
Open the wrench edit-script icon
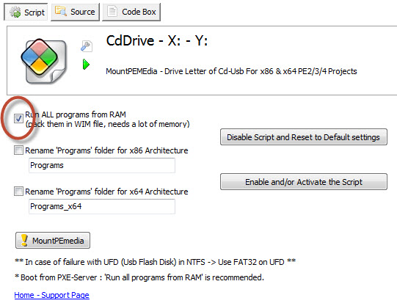tap(87, 46)
